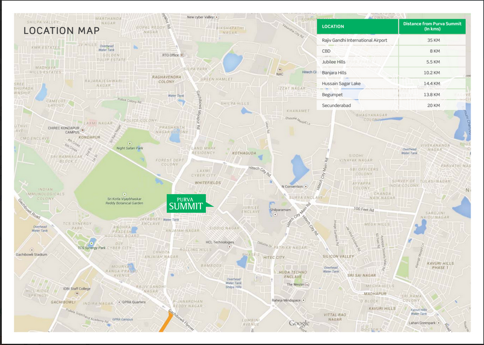Click the 5.5 KM distance cell

[x=433, y=62]
